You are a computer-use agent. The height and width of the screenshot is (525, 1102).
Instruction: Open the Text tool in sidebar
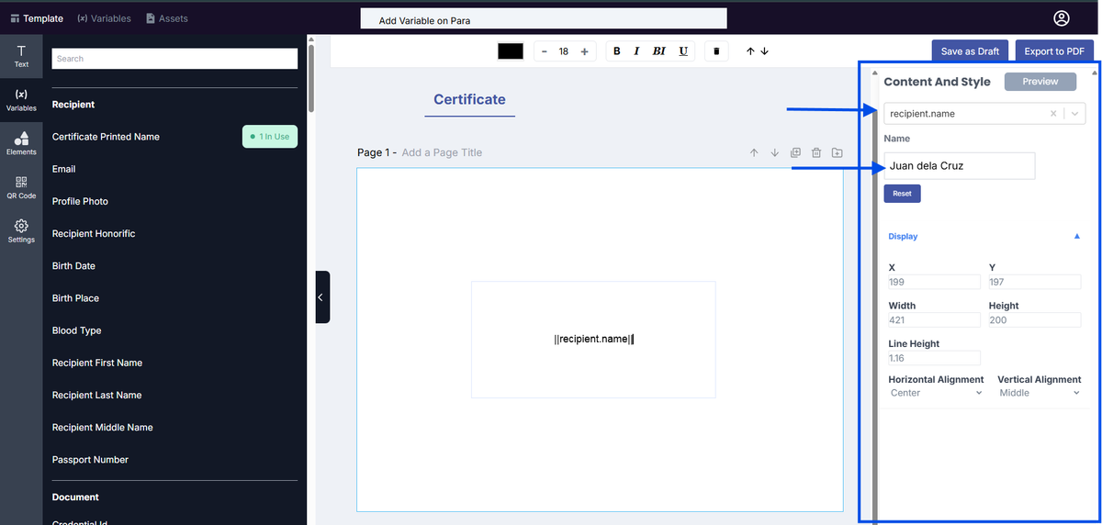[x=21, y=56]
